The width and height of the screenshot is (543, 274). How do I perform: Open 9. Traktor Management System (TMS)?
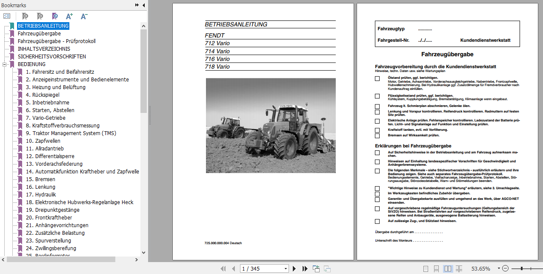click(71, 133)
